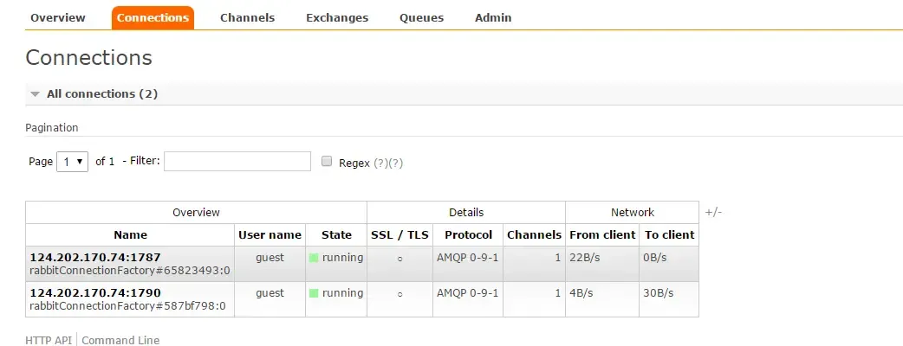The width and height of the screenshot is (903, 346).
Task: Go to the Exchanges tab
Action: point(337,17)
